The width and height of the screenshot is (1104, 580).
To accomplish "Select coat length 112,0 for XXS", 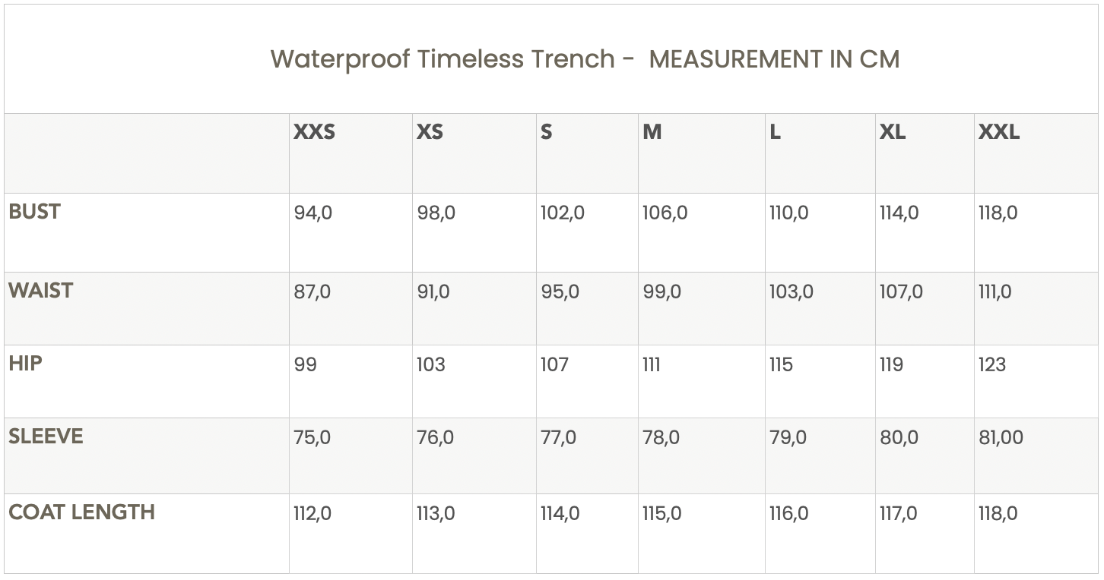I will coord(312,514).
